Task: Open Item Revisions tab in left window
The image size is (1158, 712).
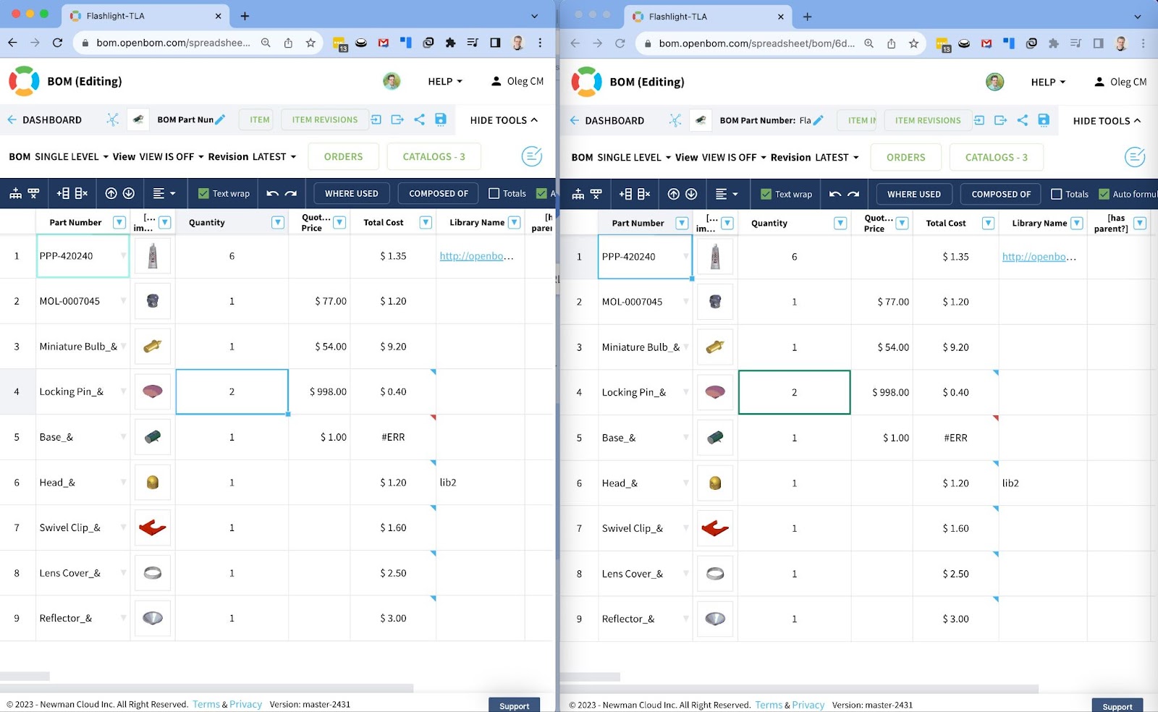Action: click(x=324, y=119)
